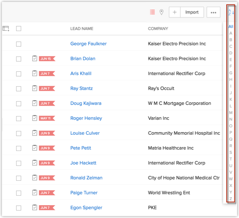Tick the select-all header checkbox

pyautogui.click(x=19, y=29)
